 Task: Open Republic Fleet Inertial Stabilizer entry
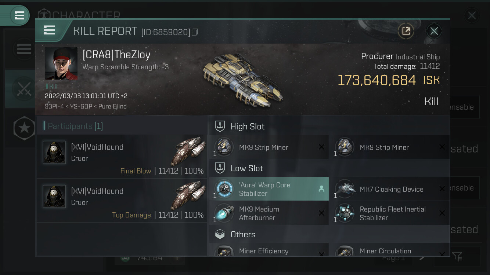click(x=390, y=213)
